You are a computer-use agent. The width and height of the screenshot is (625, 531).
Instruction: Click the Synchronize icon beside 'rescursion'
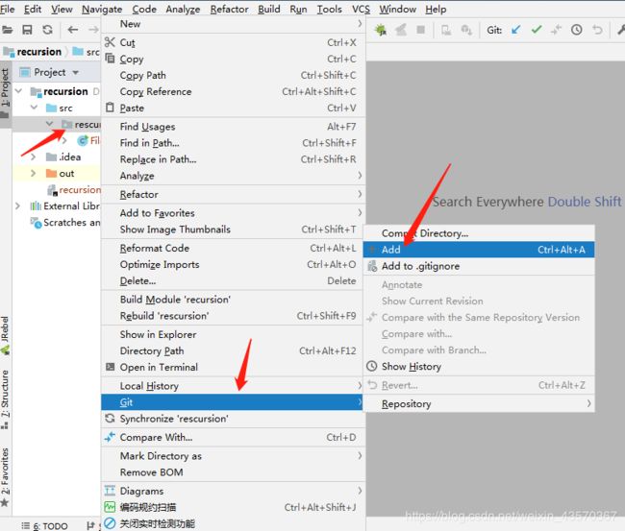point(110,419)
